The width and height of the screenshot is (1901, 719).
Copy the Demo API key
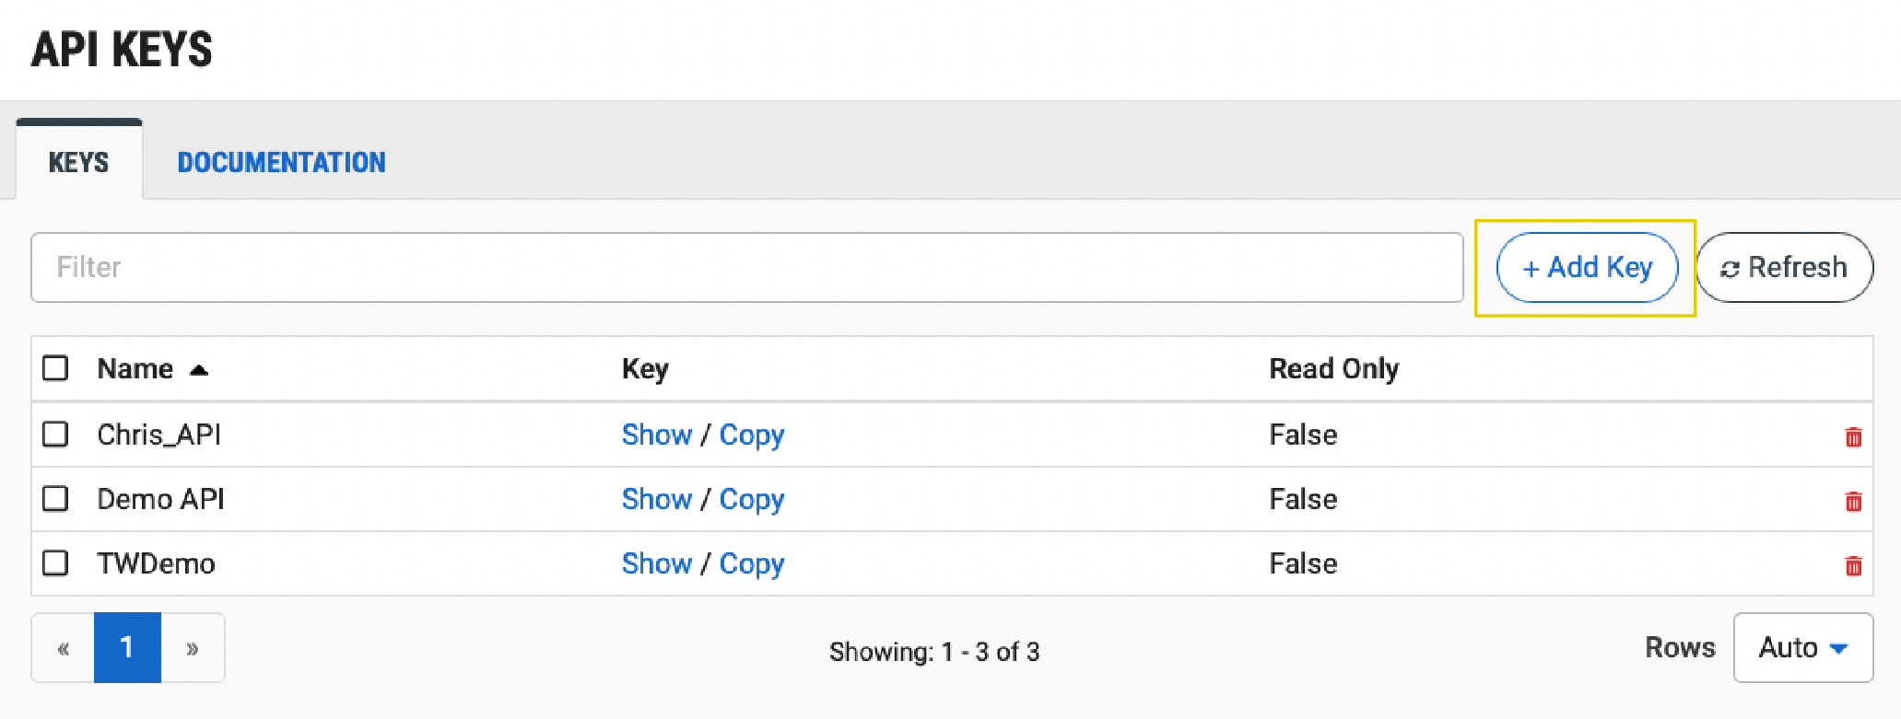coord(751,499)
